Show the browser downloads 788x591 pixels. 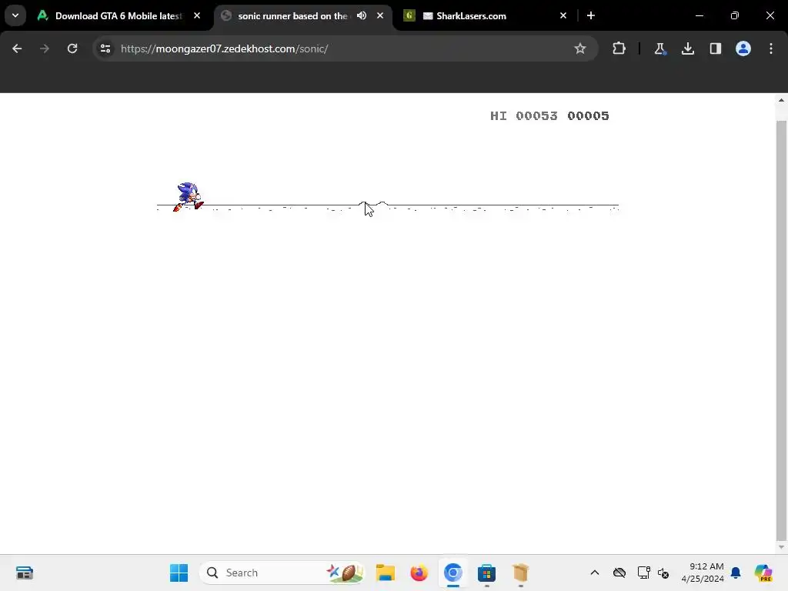tap(687, 48)
